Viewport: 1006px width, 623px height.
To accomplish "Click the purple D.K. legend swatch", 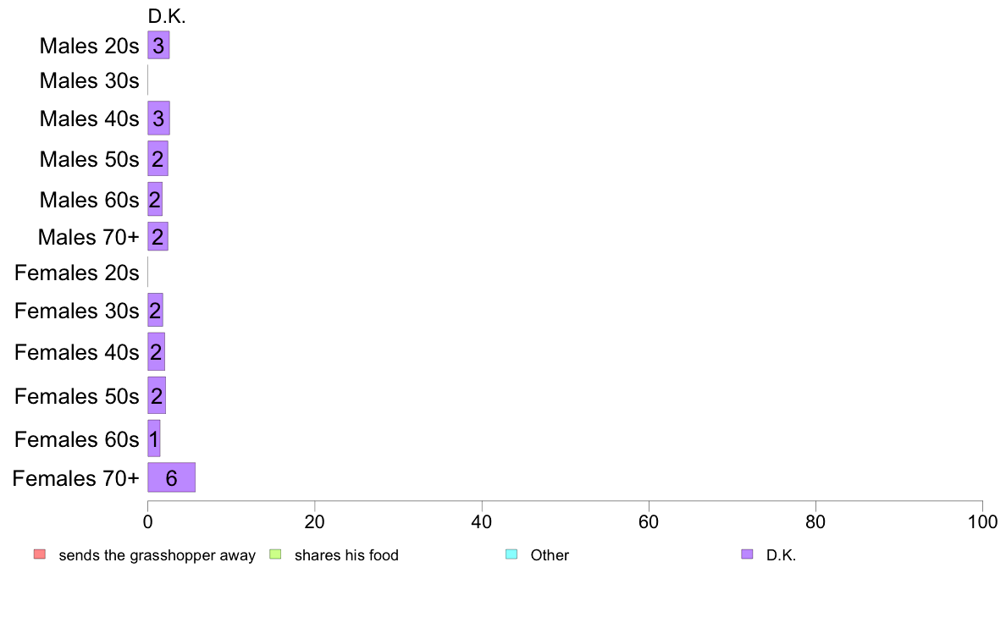I will click(x=747, y=554).
